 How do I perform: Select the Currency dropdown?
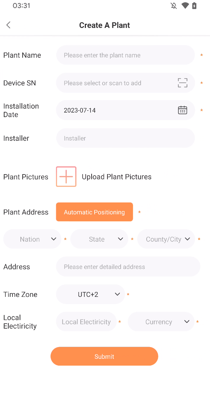click(x=161, y=321)
